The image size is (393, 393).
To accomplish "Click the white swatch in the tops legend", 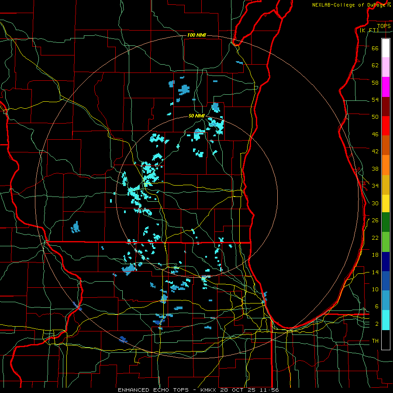I will pyautogui.click(x=386, y=48).
